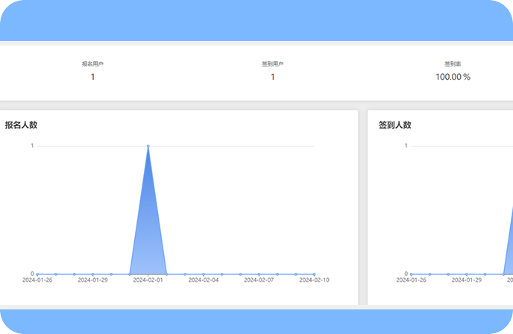This screenshot has width=513, height=334.
Task: Click 2024-01-29 axis label in 报名人数 chart
Action: pyautogui.click(x=92, y=280)
